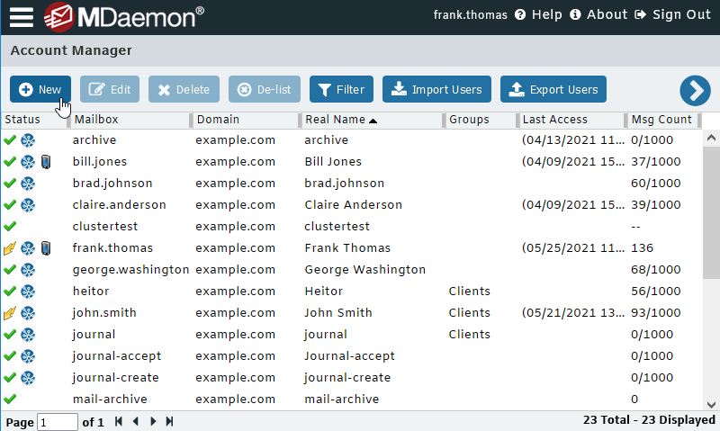Click the About link
The height and width of the screenshot is (431, 720).
coord(607,14)
